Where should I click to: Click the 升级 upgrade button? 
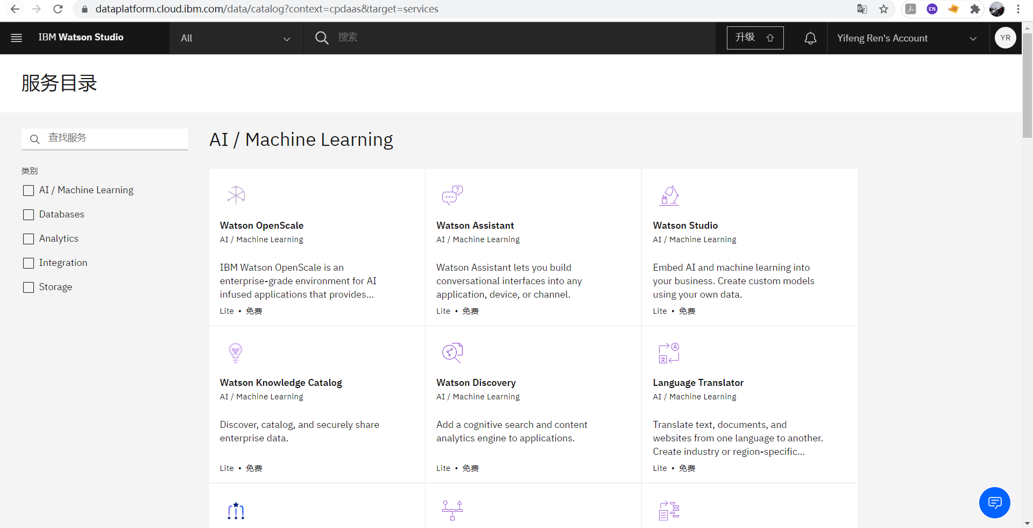pos(755,38)
